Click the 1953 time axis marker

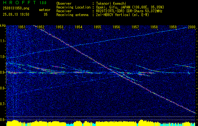(x=59, y=27)
